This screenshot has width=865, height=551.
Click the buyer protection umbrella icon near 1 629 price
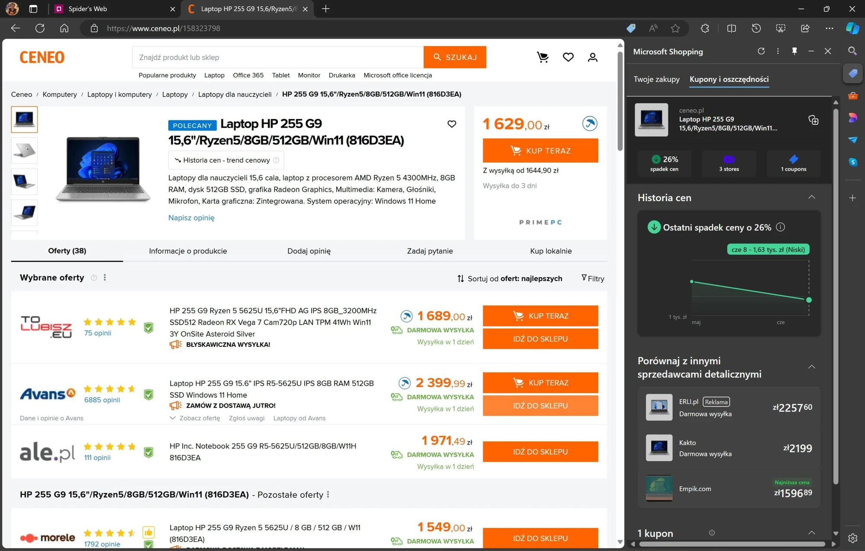(x=589, y=124)
